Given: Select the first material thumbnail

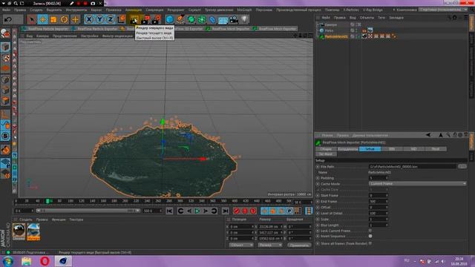Looking at the screenshot, I should 19,231.
